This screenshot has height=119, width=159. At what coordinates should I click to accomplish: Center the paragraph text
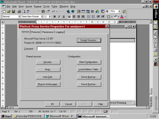point(74,17)
